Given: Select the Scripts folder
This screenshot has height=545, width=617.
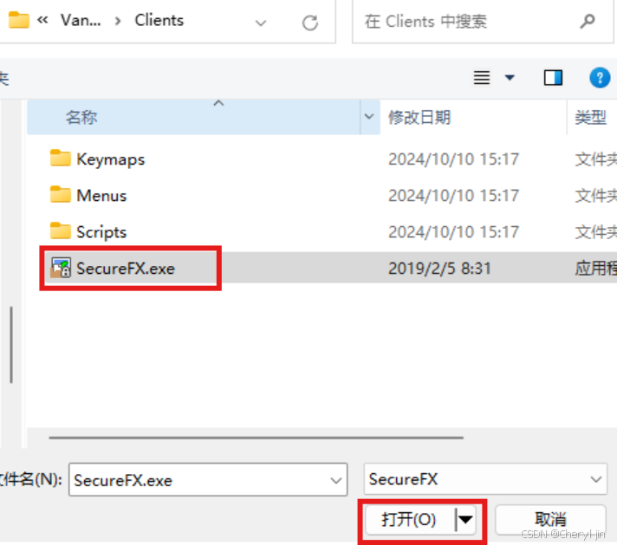Looking at the screenshot, I should tap(88, 231).
